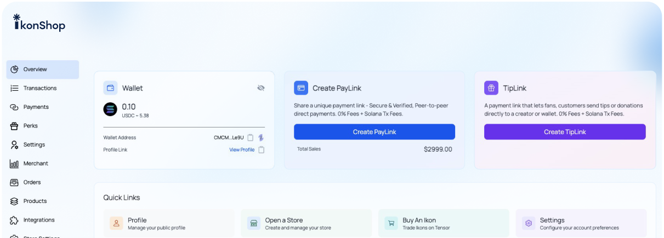
Task: Go to Transactions in the sidebar
Action: tap(43, 88)
